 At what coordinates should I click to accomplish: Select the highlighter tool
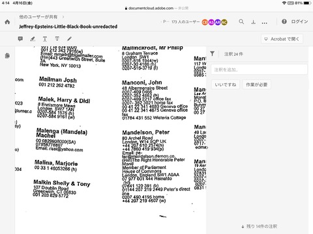tap(33, 39)
